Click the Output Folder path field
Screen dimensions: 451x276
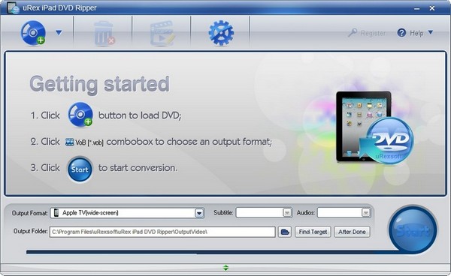click(x=162, y=232)
